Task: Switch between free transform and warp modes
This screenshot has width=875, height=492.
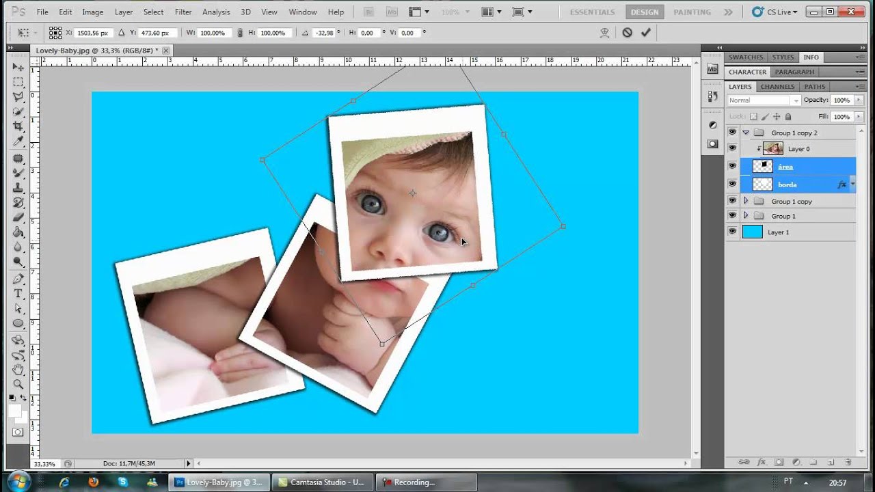Action: point(604,32)
